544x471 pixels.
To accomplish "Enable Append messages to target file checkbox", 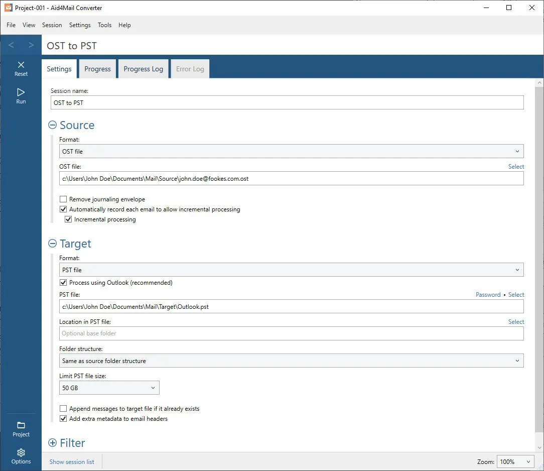I will [63, 409].
